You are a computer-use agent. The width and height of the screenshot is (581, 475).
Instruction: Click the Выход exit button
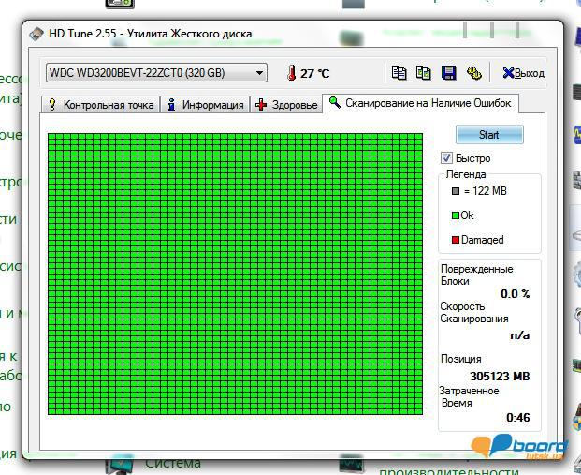point(523,73)
